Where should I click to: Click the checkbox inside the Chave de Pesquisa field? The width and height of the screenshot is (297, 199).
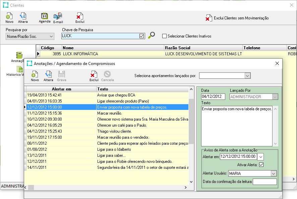pyautogui.click(x=142, y=36)
